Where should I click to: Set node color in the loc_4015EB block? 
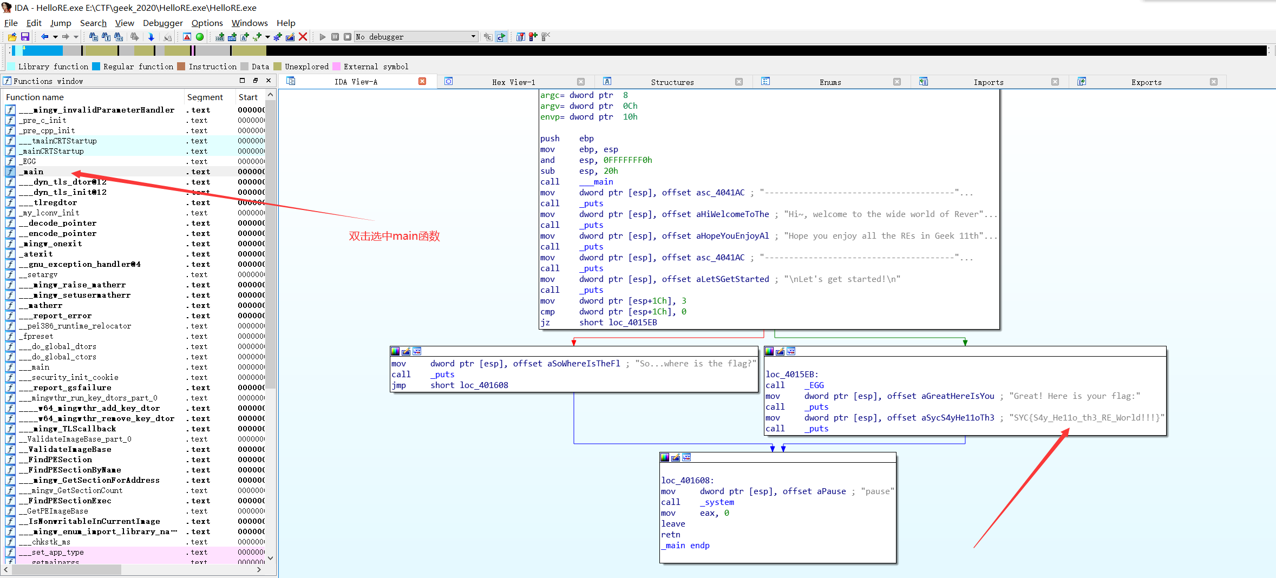pos(769,352)
